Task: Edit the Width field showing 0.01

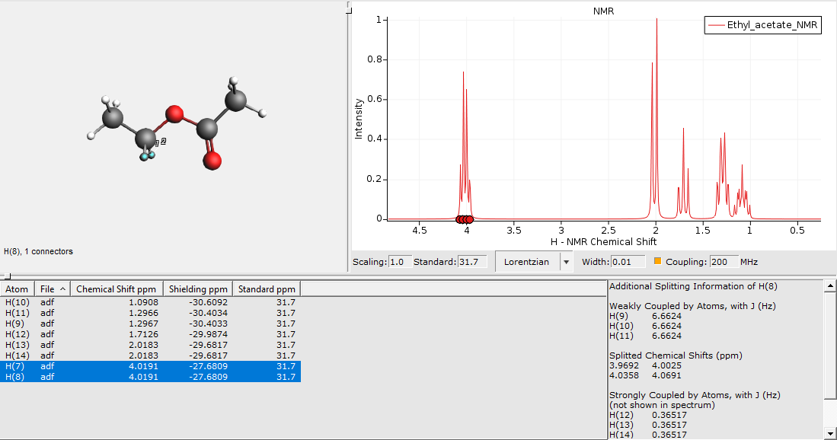Action: pyautogui.click(x=628, y=262)
